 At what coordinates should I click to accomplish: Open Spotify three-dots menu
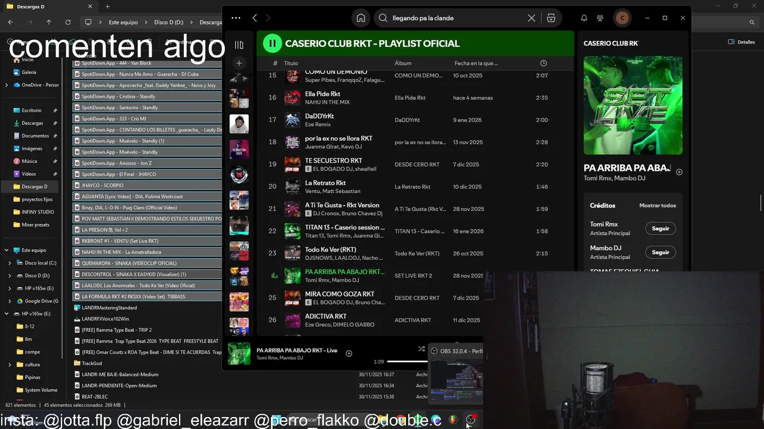[236, 18]
